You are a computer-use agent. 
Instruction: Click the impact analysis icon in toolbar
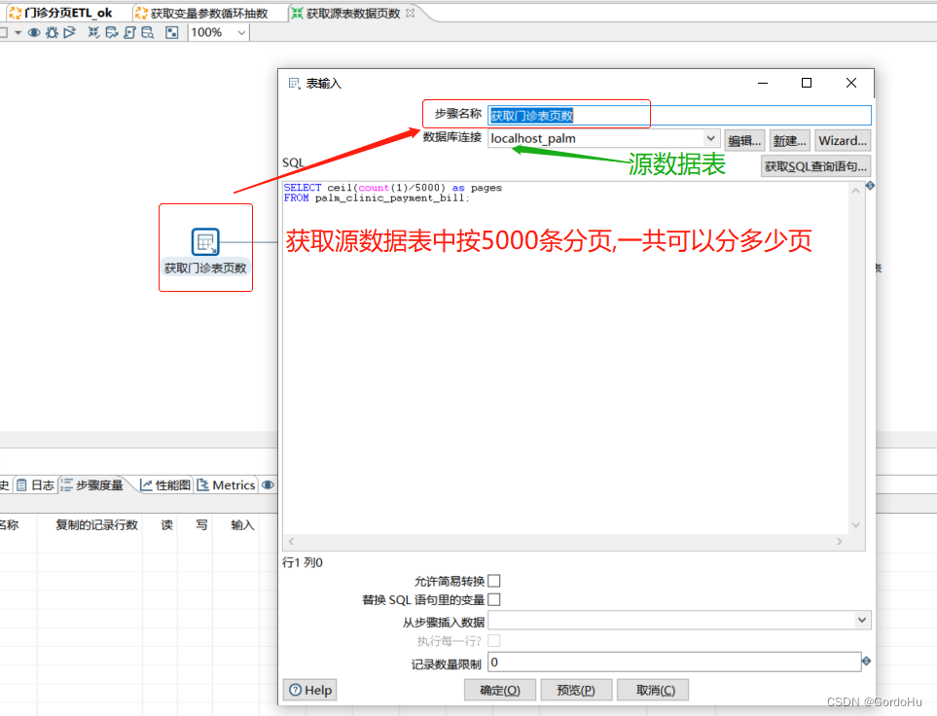pos(112,32)
